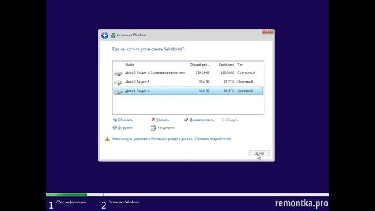Close the Windows Setup dialog
The image size is (375, 211).
point(268,32)
